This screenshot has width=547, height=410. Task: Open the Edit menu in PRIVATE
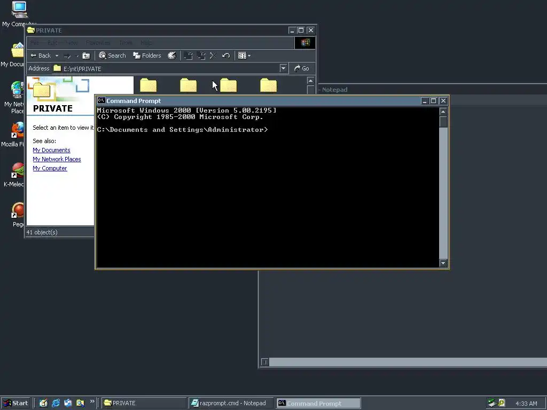[x=52, y=43]
